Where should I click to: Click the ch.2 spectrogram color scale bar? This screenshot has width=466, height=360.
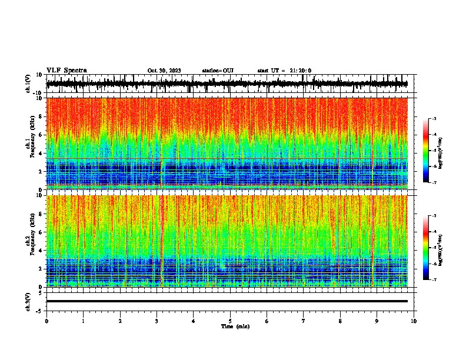425,248
